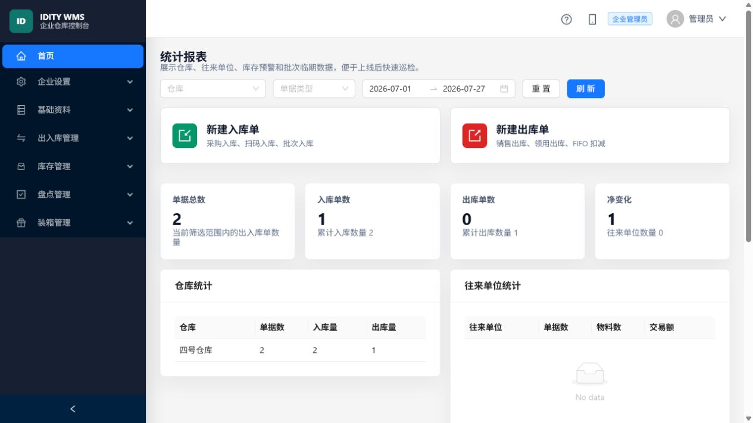Expand the 装箱管理 submenu chevron
The width and height of the screenshot is (753, 423).
(130, 223)
